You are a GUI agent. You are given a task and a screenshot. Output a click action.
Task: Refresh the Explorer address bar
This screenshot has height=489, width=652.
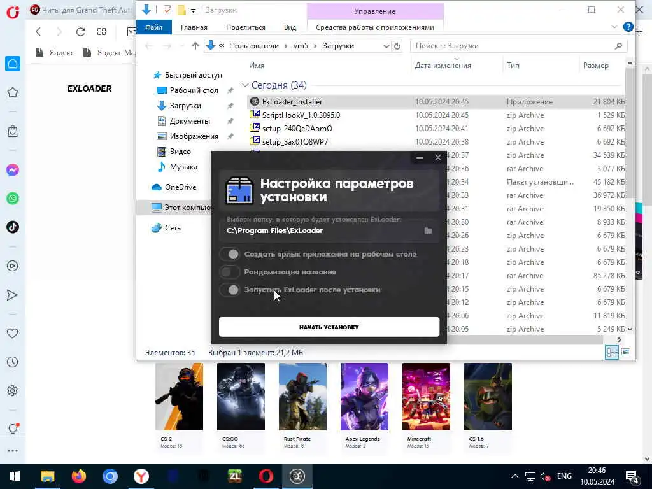397,46
